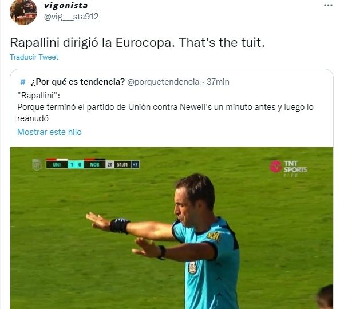The image size is (340, 309).
Task: Click the main tweet text about Rapallini
Action: click(x=137, y=42)
